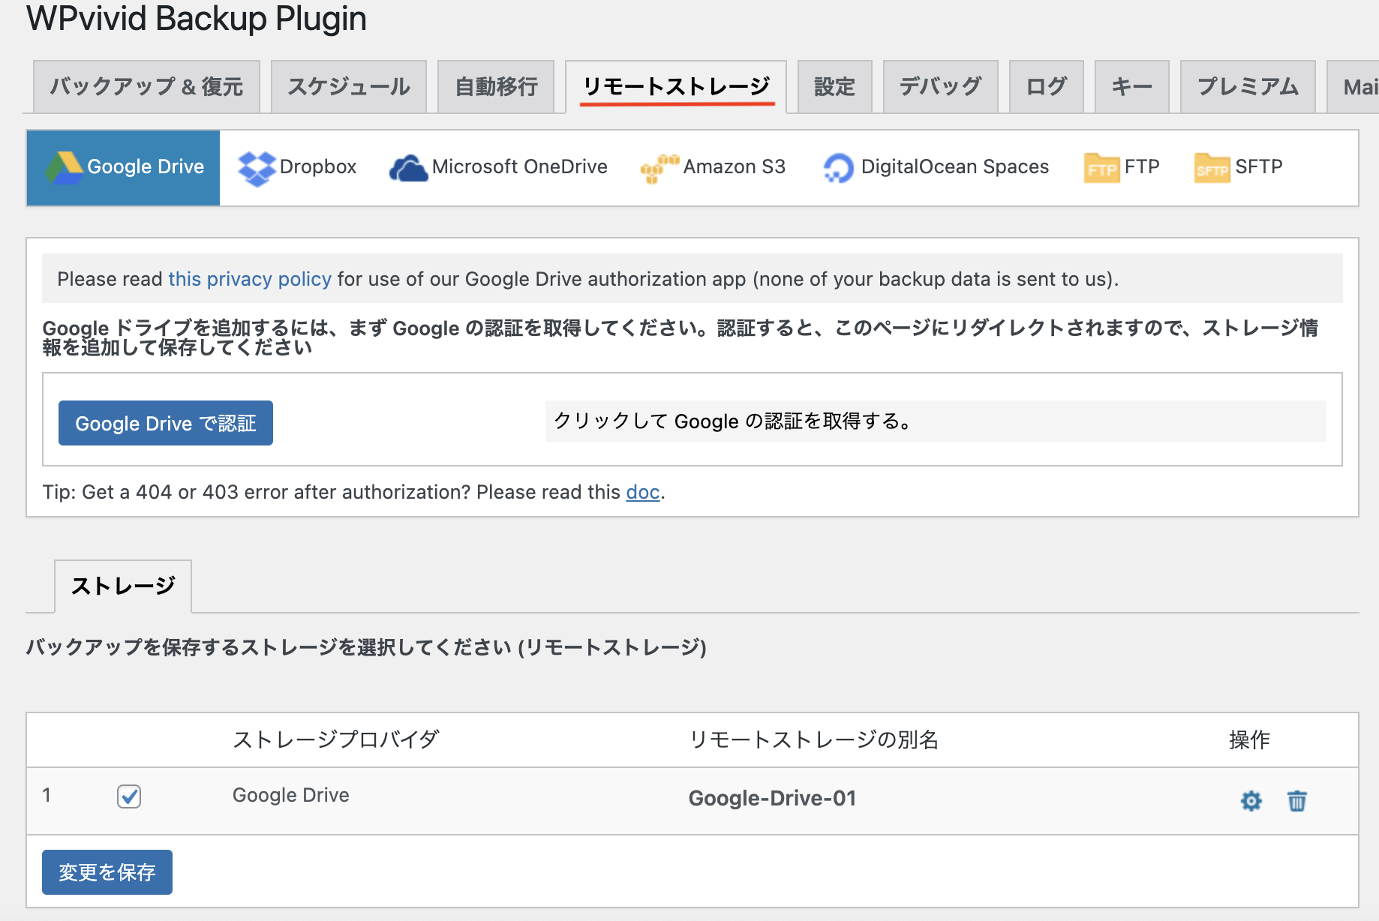Open the プレミアム tab
Screen dimensions: 1379x921
[x=1248, y=87]
